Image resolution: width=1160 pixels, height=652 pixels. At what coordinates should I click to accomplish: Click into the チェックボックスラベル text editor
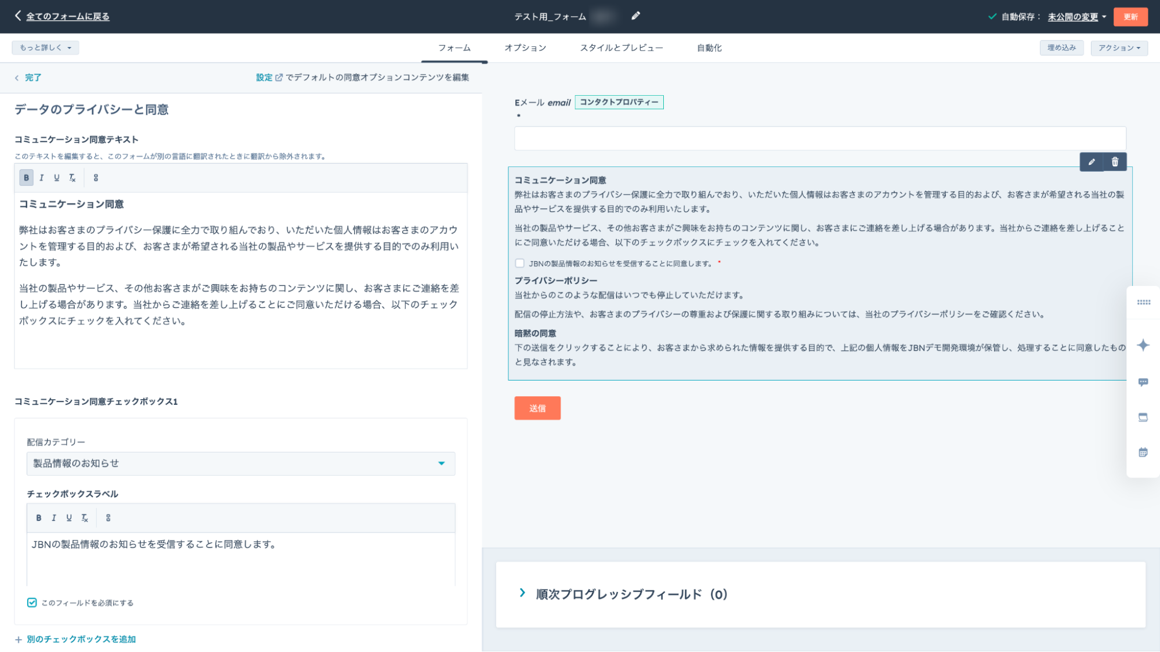[241, 559]
